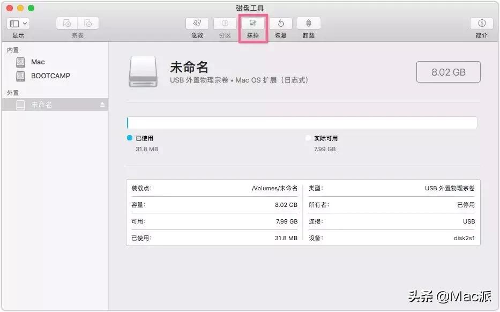Screen dimensions: 500x312
Task: Click the external drive thumbnail image
Action: (x=143, y=72)
